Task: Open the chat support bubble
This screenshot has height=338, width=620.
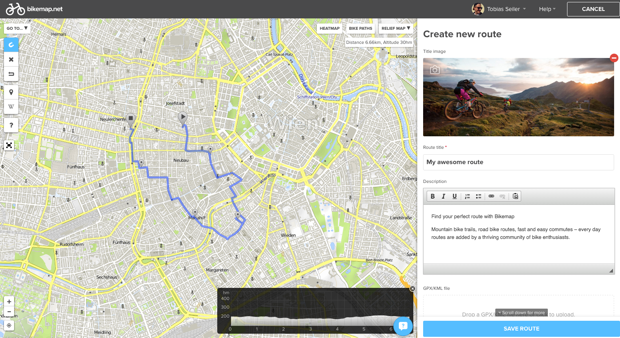Action: (x=403, y=326)
